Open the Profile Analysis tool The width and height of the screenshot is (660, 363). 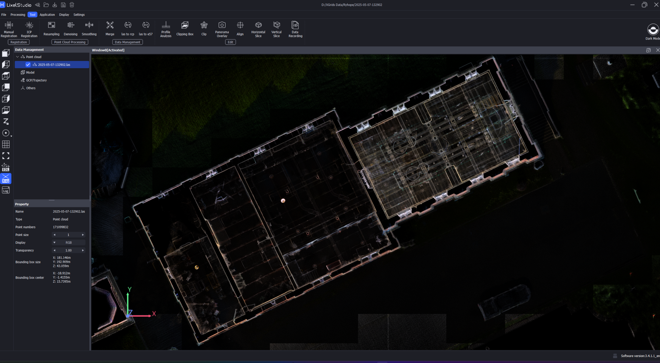pos(166,29)
